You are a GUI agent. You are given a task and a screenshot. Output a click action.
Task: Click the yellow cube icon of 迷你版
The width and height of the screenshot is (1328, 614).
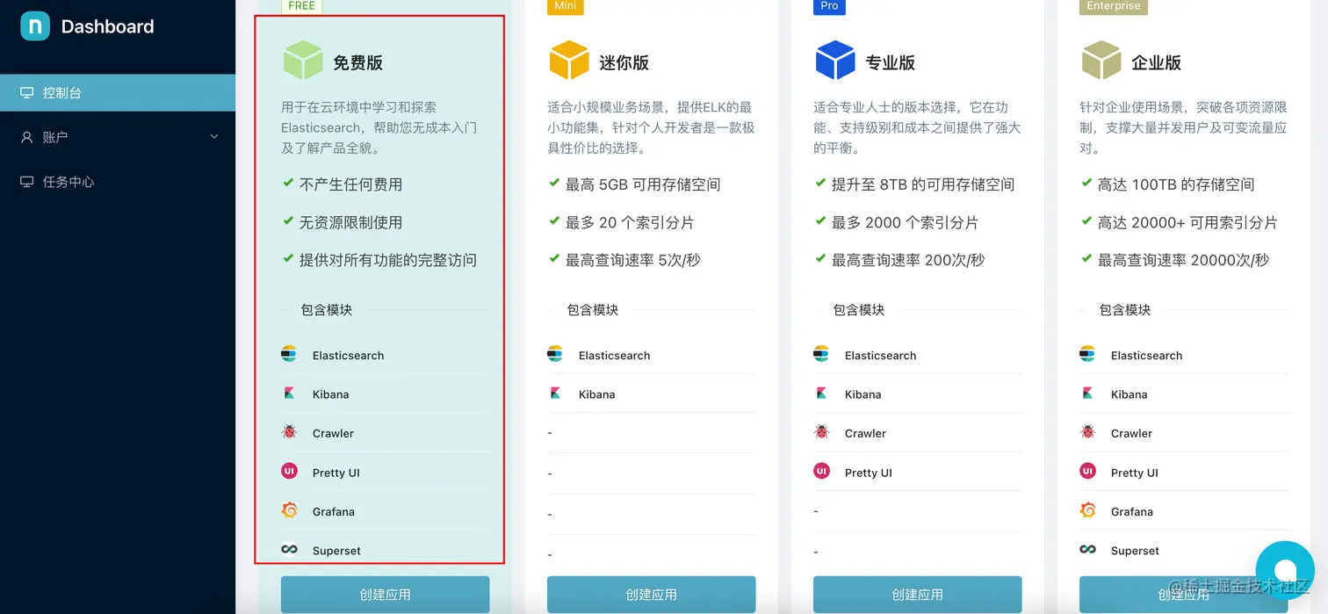[x=568, y=61]
